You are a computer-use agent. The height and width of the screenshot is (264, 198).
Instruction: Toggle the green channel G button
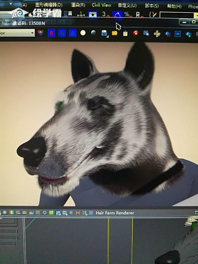[x=62, y=33]
